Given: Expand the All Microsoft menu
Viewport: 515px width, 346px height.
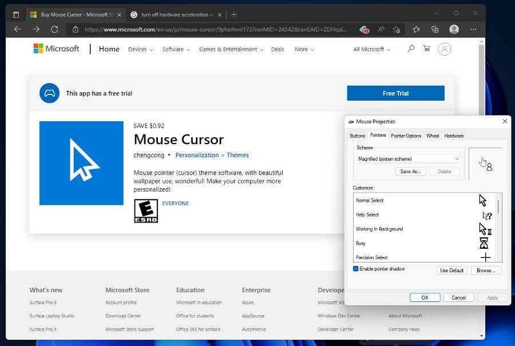Looking at the screenshot, I should [x=371, y=49].
